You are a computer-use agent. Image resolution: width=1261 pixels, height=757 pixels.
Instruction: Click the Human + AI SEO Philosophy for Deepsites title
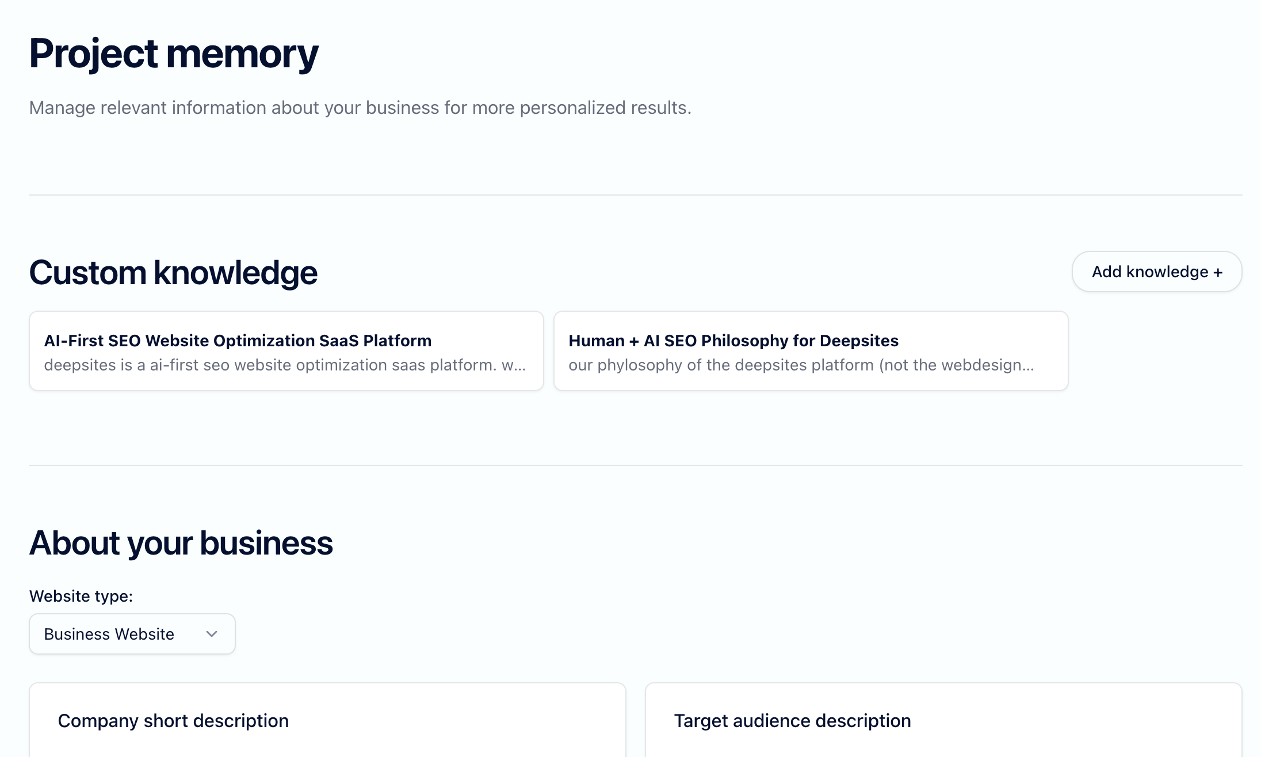733,341
